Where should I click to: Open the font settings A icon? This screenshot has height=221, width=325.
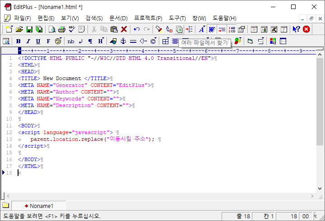click(x=202, y=29)
